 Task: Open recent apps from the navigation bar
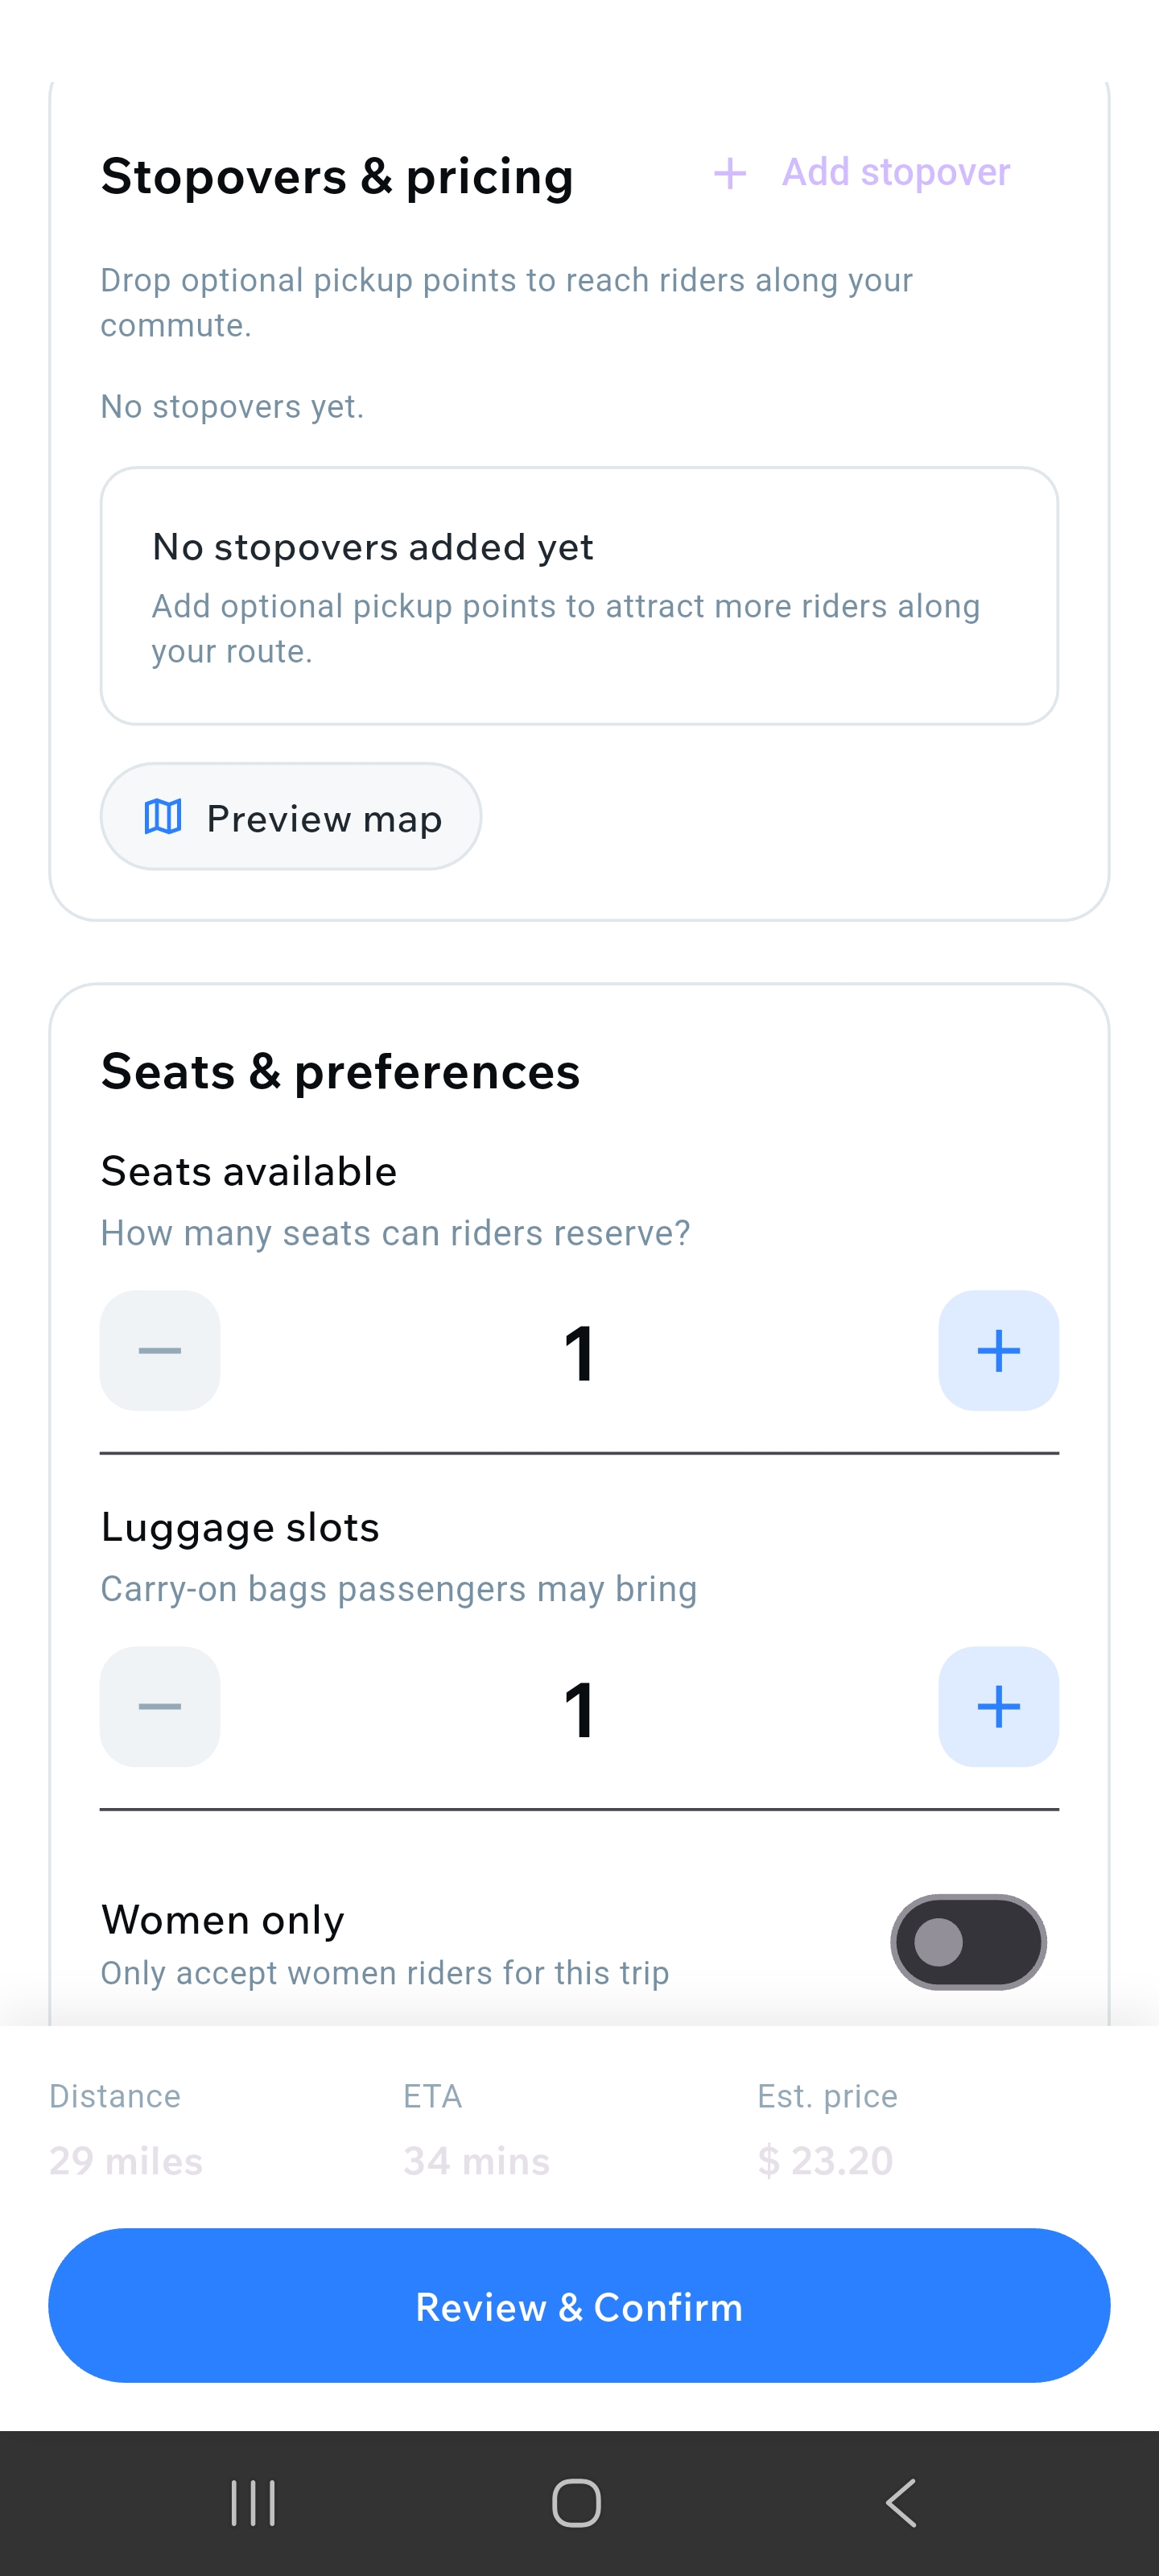[253, 2503]
